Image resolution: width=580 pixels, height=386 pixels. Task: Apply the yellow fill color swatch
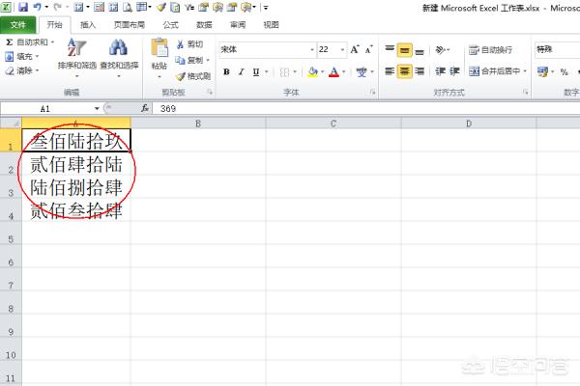click(x=312, y=71)
